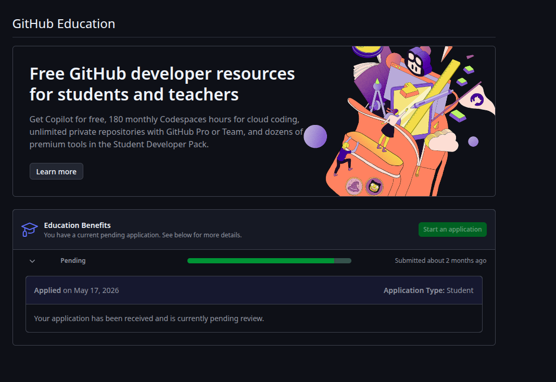The width and height of the screenshot is (556, 382).
Task: Click the white cloud in illustration
Action: (443, 141)
